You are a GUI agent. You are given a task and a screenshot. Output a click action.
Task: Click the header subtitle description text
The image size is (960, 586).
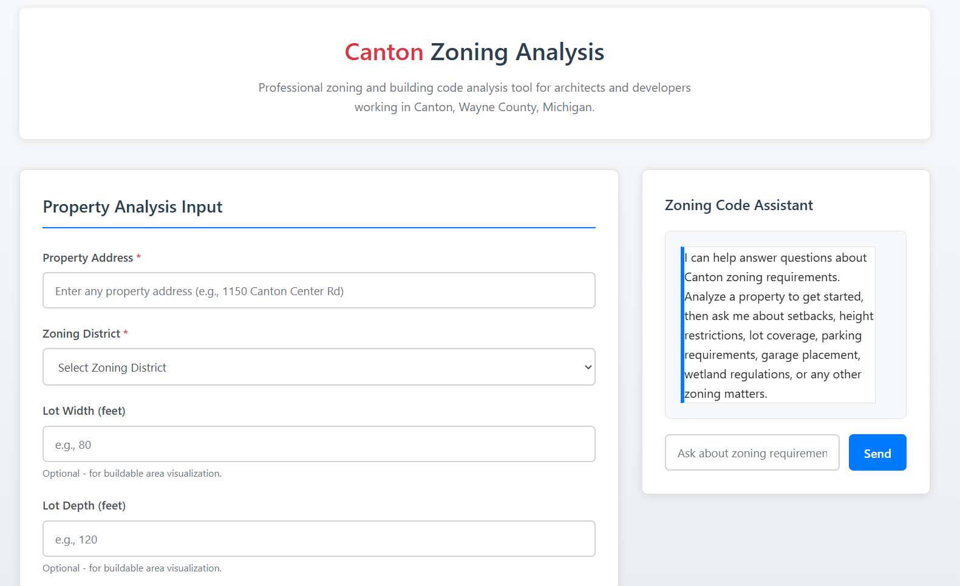[x=474, y=97]
